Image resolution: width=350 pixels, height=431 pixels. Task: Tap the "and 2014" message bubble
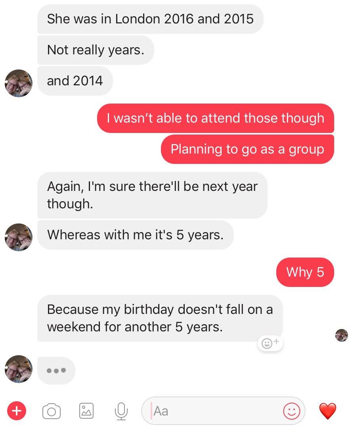click(x=75, y=81)
